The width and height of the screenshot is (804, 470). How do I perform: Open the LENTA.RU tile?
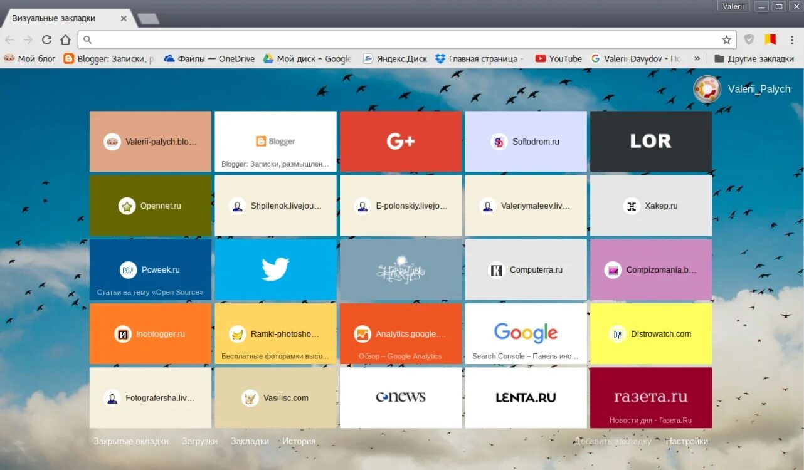[x=526, y=398]
